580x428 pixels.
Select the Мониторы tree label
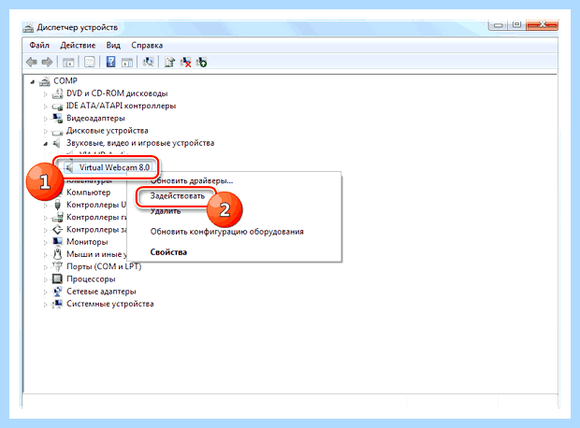click(87, 242)
